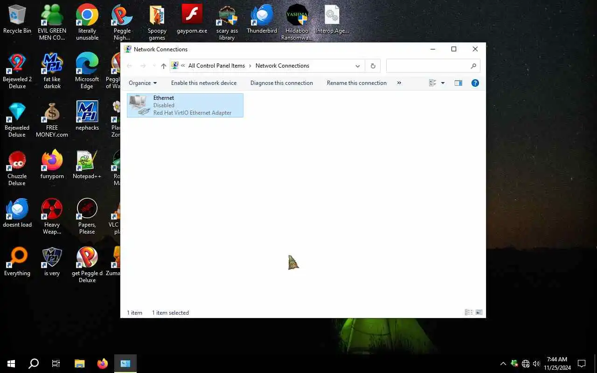Launch the 'literally unusable' Chrome shortcut
The height and width of the screenshot is (373, 597).
pos(87,22)
